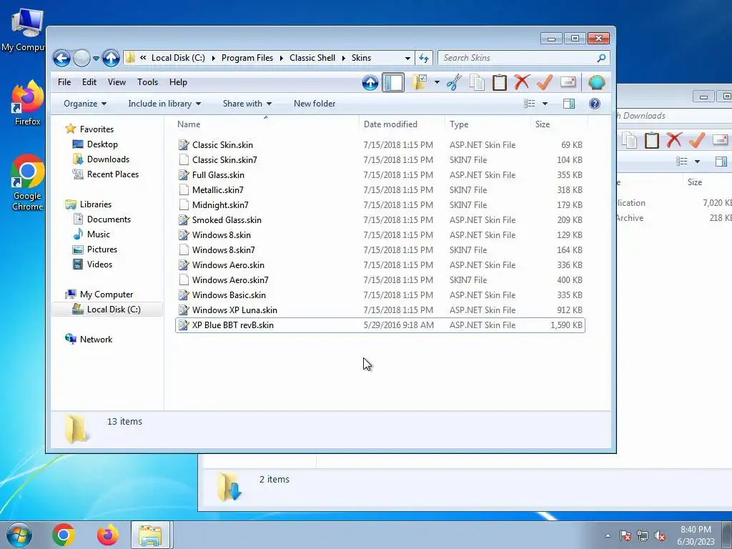Launch Chrome from the taskbar
Screen dimensions: 732x549
tap(64, 535)
